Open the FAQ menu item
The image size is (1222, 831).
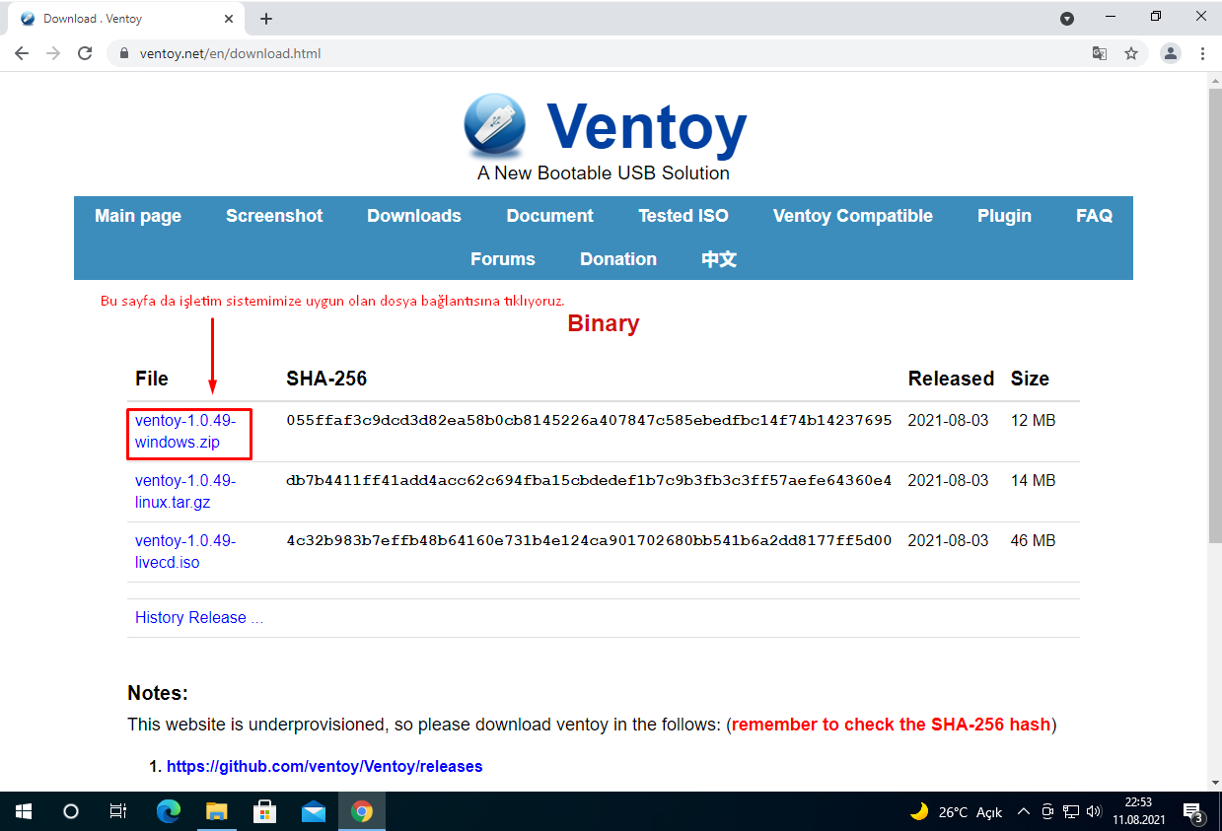1094,216
